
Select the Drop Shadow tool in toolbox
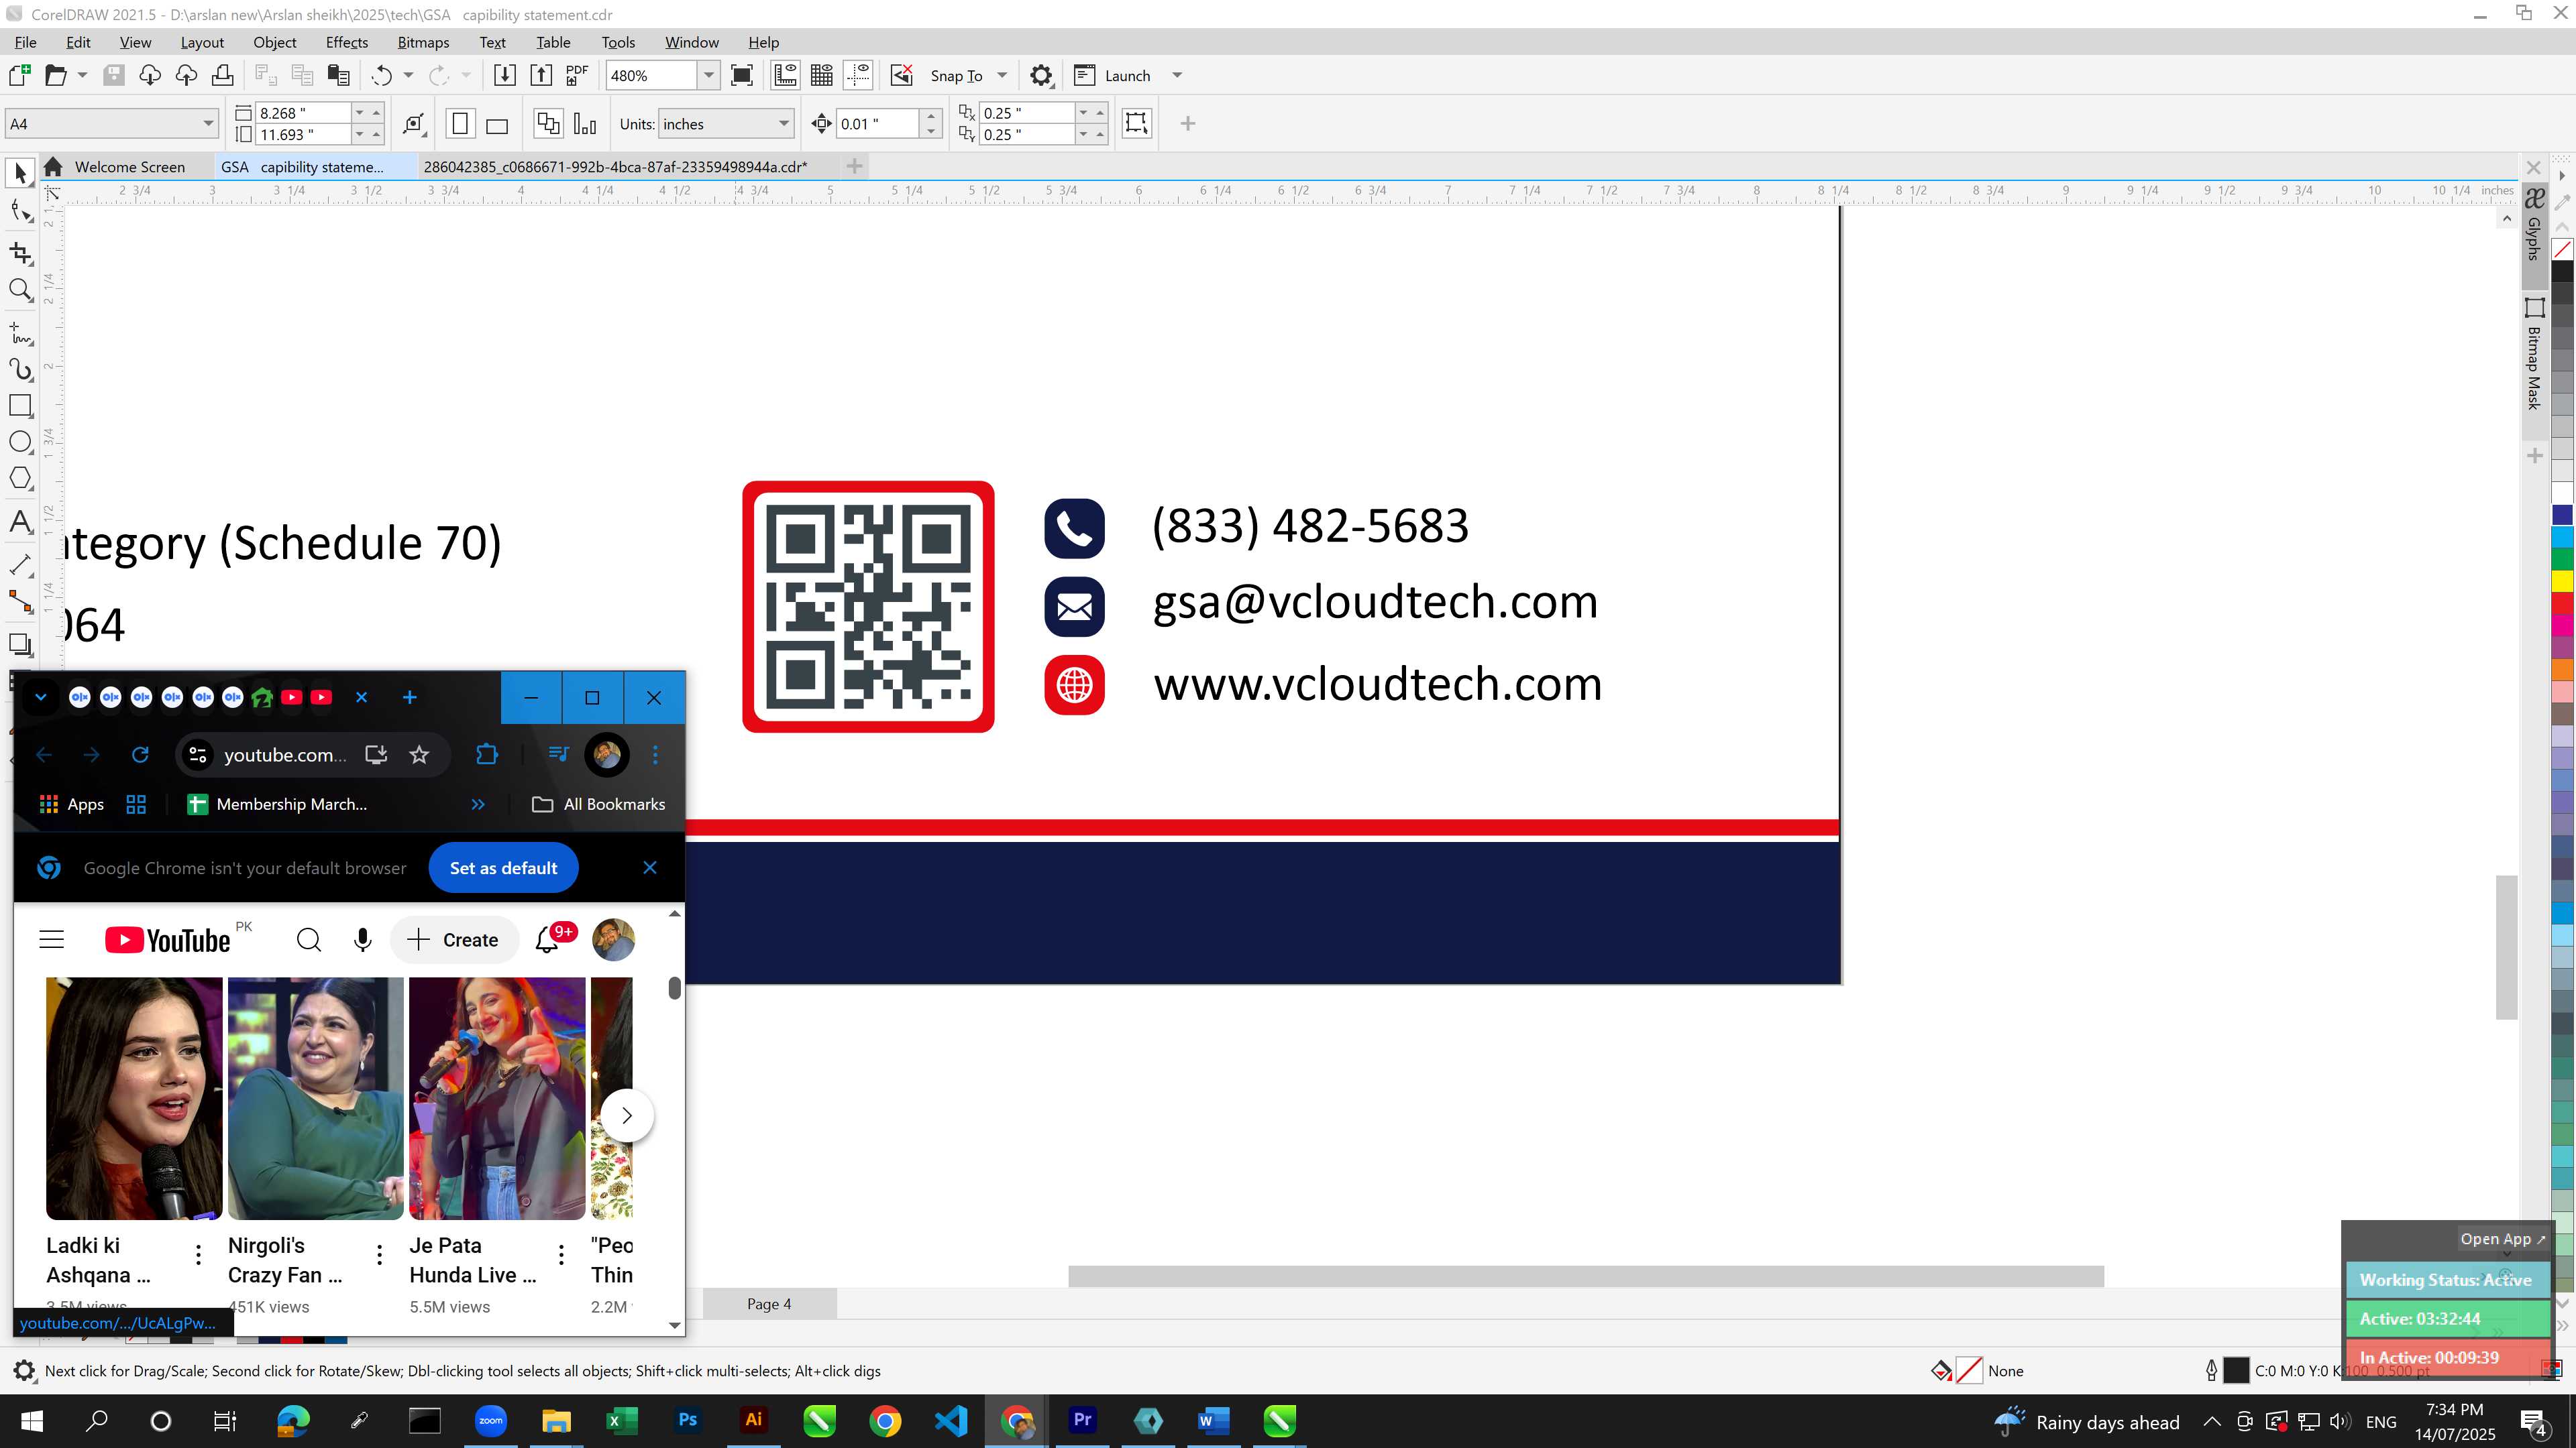tap(20, 644)
